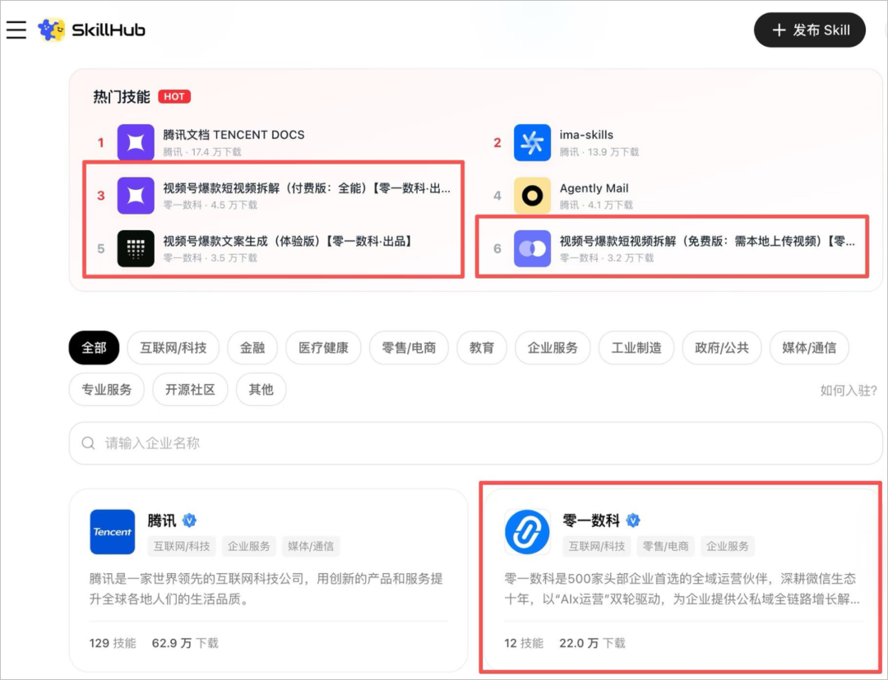This screenshot has height=680, width=888.
Task: Click 腾讯 · 17.4 万下载 subtitle
Action: pyautogui.click(x=202, y=152)
